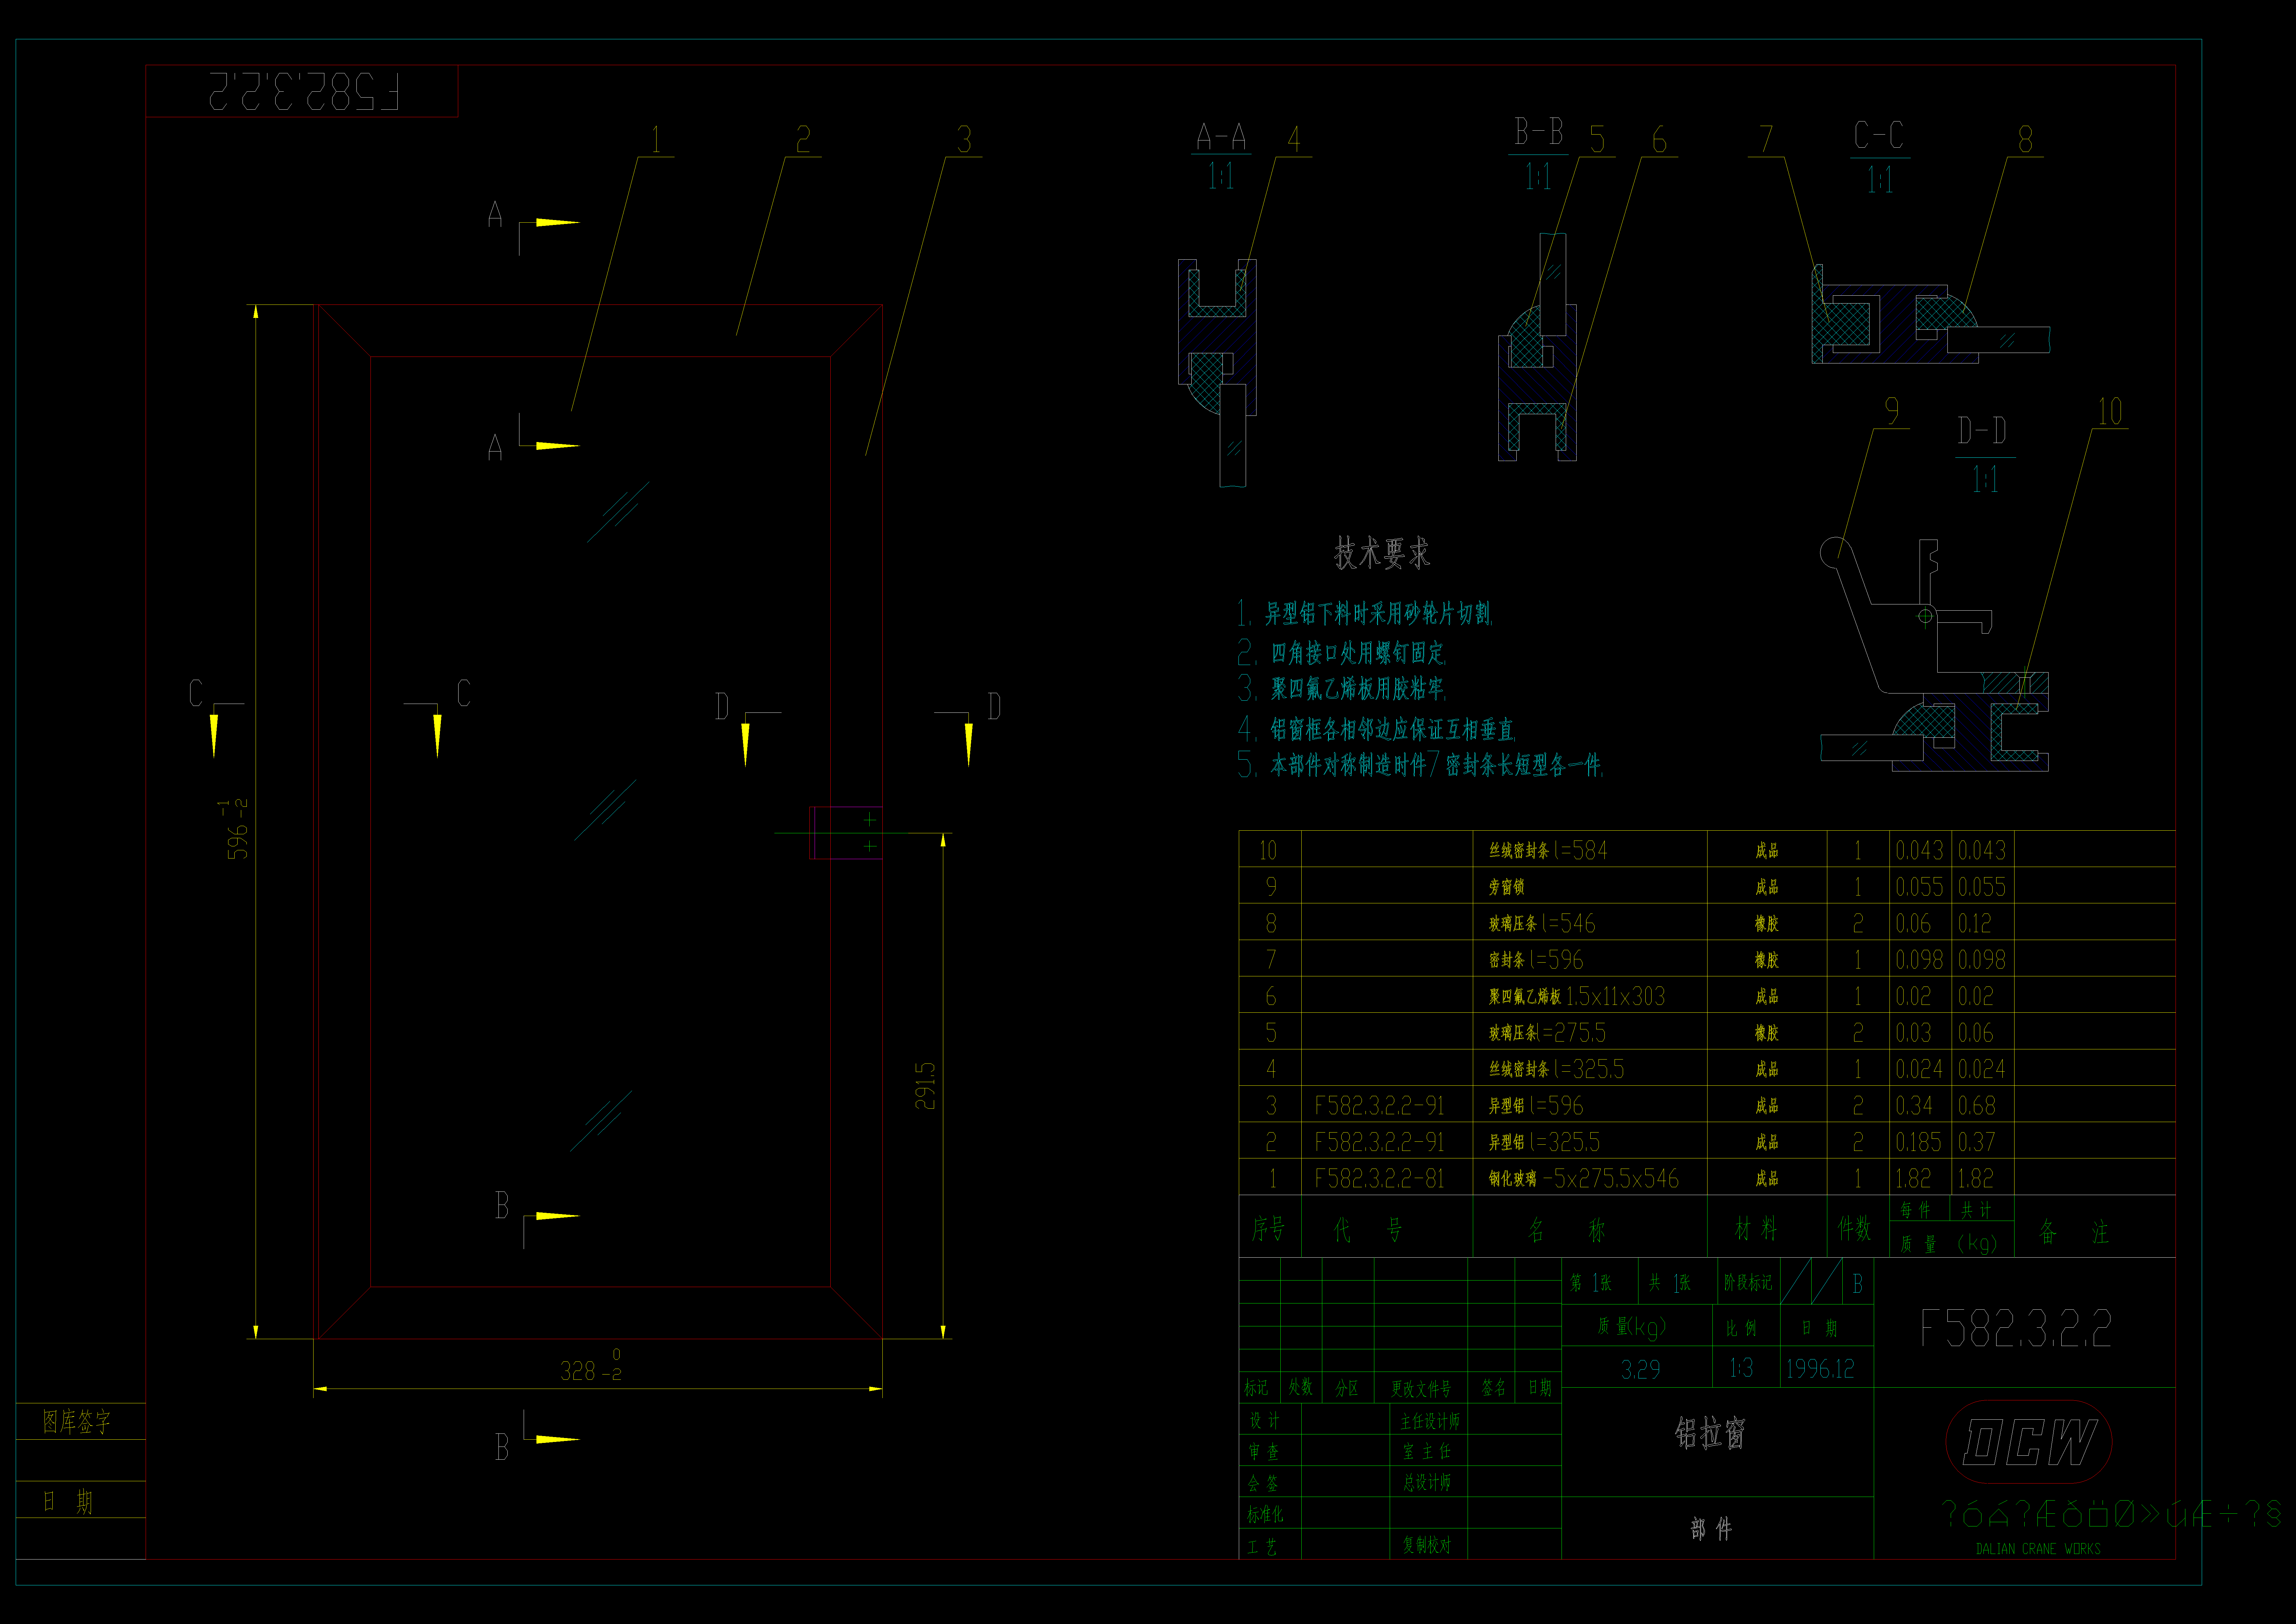
Task: Click the "DALIAN CRANE WORKS" text
Action: coord(2038,1549)
